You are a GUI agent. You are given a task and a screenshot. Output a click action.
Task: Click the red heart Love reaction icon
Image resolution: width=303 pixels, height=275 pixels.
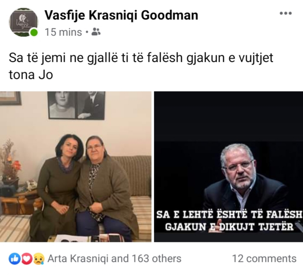point(27,258)
